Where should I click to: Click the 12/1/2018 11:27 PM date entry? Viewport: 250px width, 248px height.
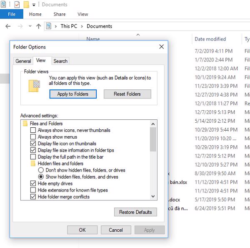coord(216,104)
